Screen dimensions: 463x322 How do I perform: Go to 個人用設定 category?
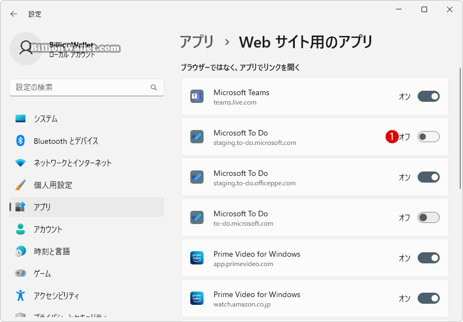(x=87, y=185)
